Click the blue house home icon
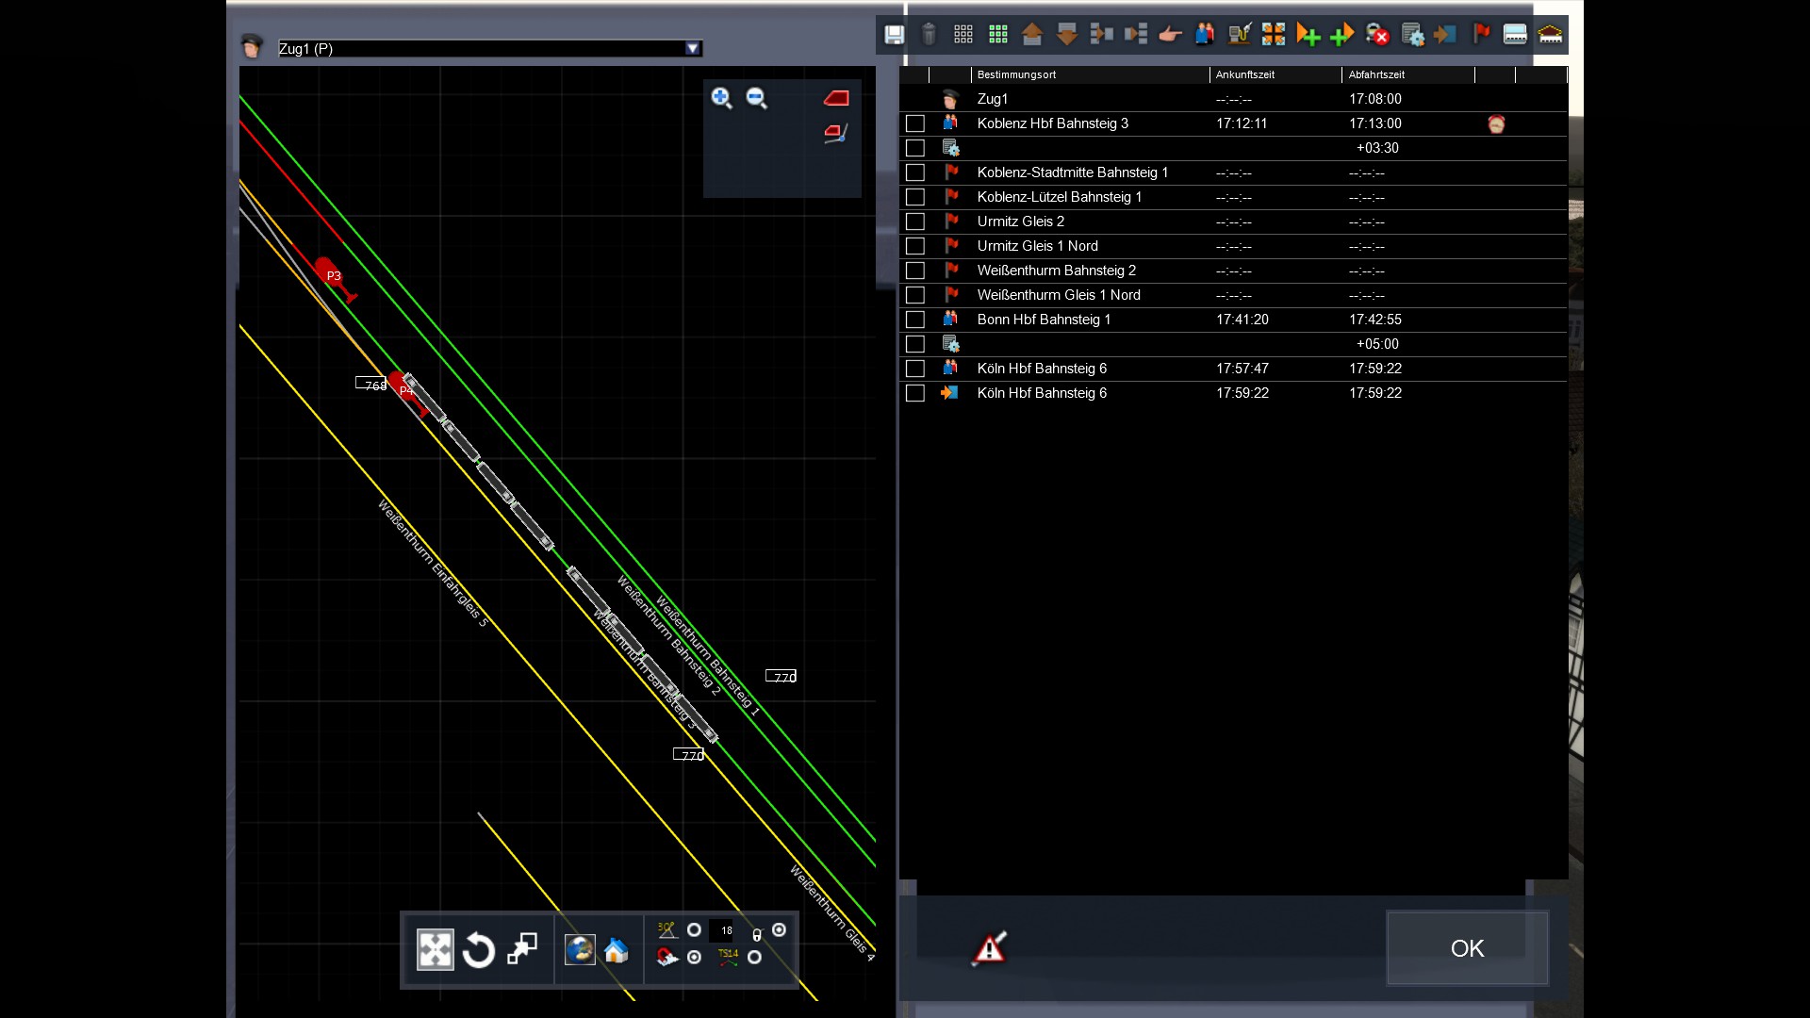This screenshot has width=1810, height=1018. pyautogui.click(x=616, y=950)
